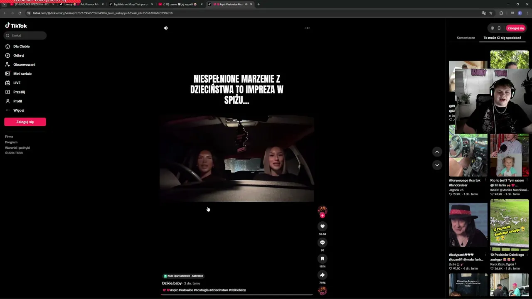The height and width of the screenshot is (299, 532).
Task: Switch to the 'czemu jej wypadł' tab
Action: click(181, 4)
